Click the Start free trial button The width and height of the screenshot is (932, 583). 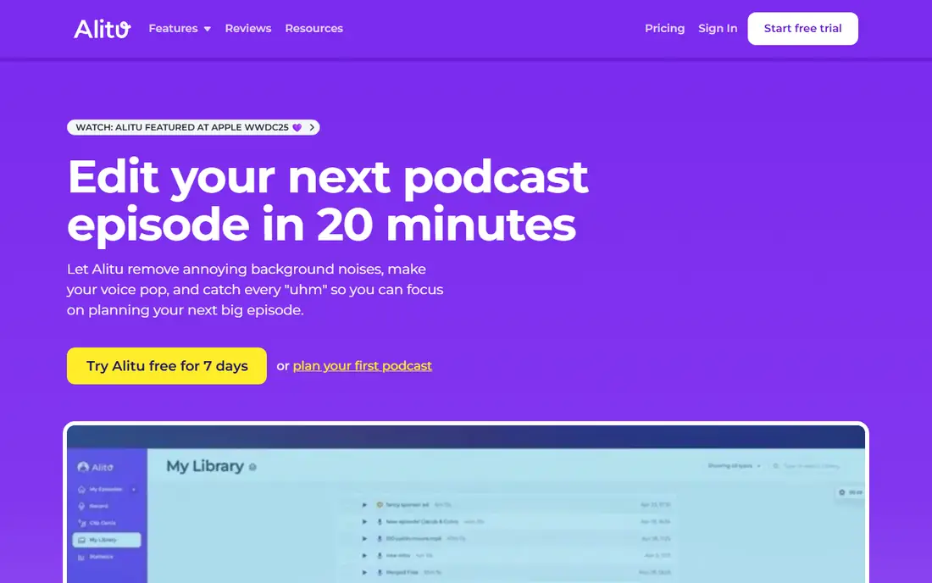pyautogui.click(x=802, y=29)
